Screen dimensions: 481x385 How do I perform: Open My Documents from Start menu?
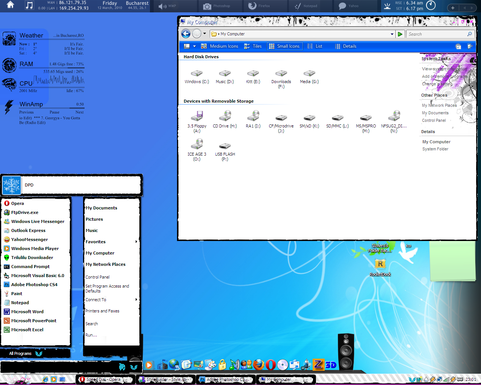[x=101, y=208]
